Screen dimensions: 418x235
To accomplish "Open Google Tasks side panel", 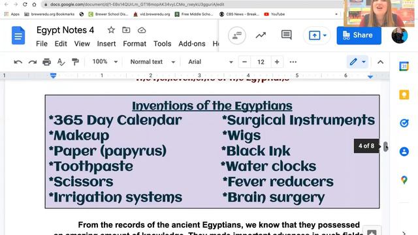I will tap(404, 123).
